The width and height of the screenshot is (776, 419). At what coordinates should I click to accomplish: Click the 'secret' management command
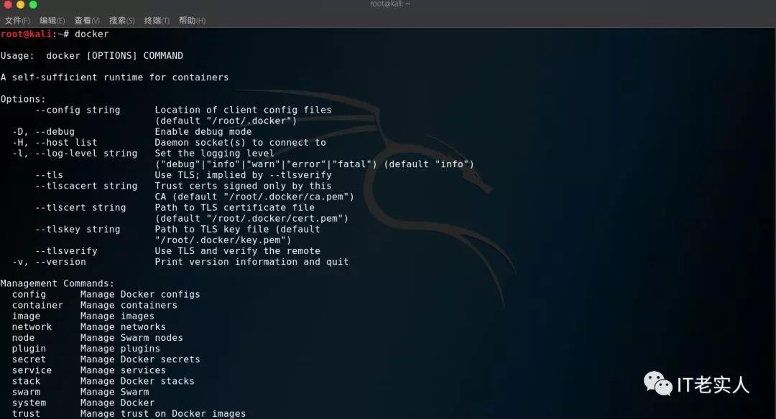click(x=29, y=359)
